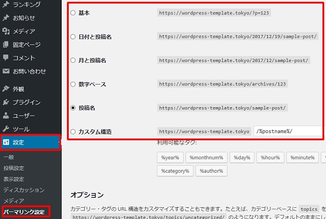This screenshot has width=326, height=219.
Task: Click the 利用可能なタグ label
Action: (177, 143)
